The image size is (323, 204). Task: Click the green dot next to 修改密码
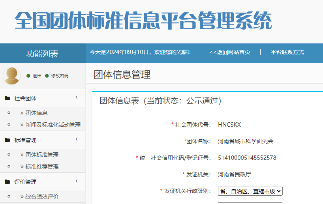[x=47, y=76]
